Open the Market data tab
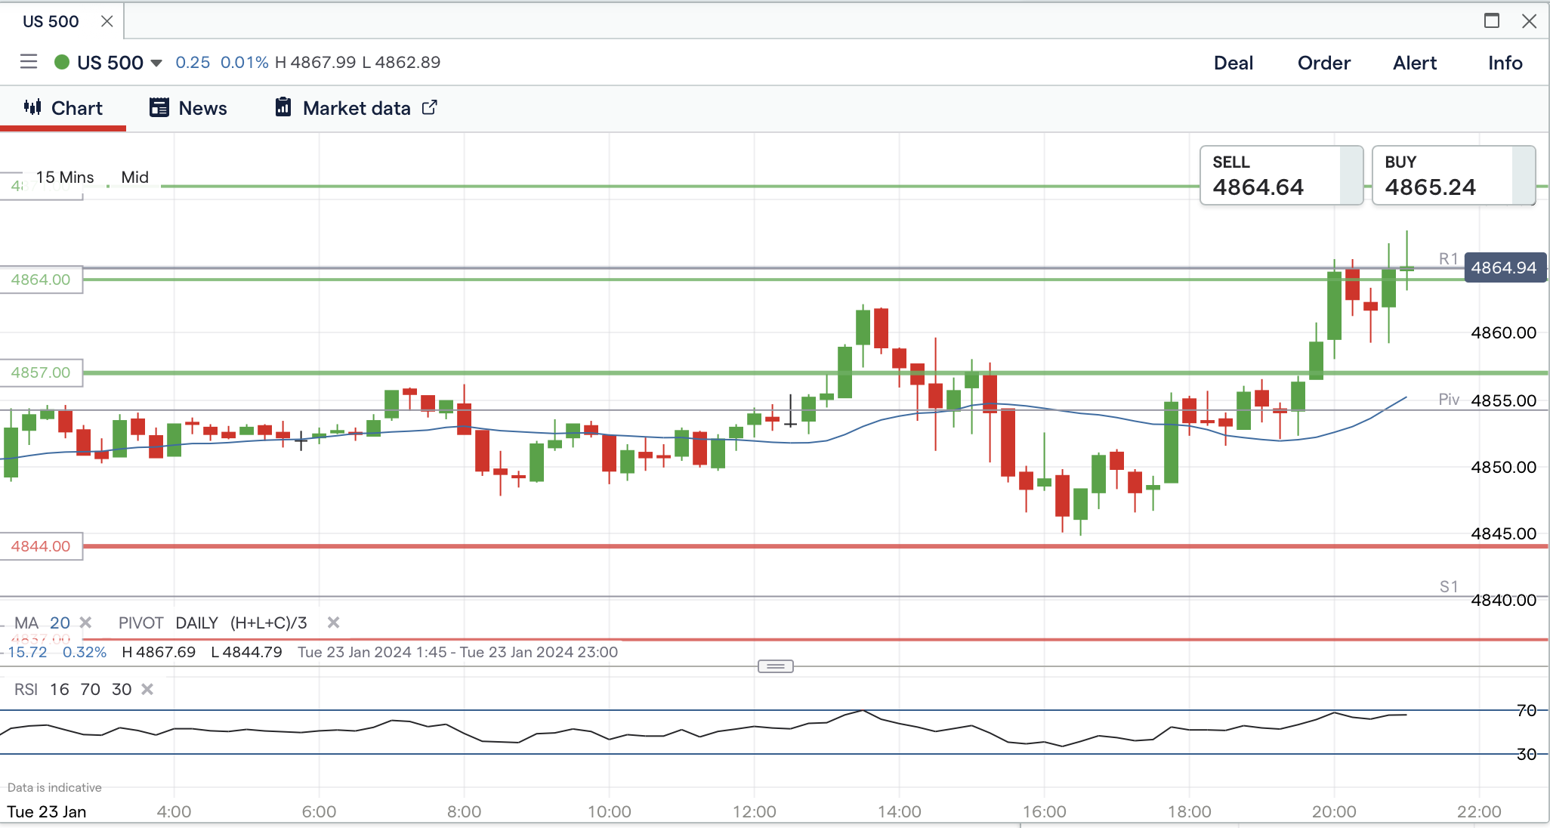The image size is (1550, 828). tap(357, 108)
